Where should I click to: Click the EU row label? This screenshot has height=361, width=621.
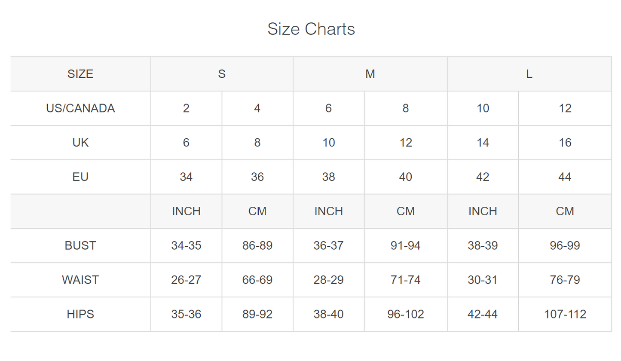coord(80,177)
